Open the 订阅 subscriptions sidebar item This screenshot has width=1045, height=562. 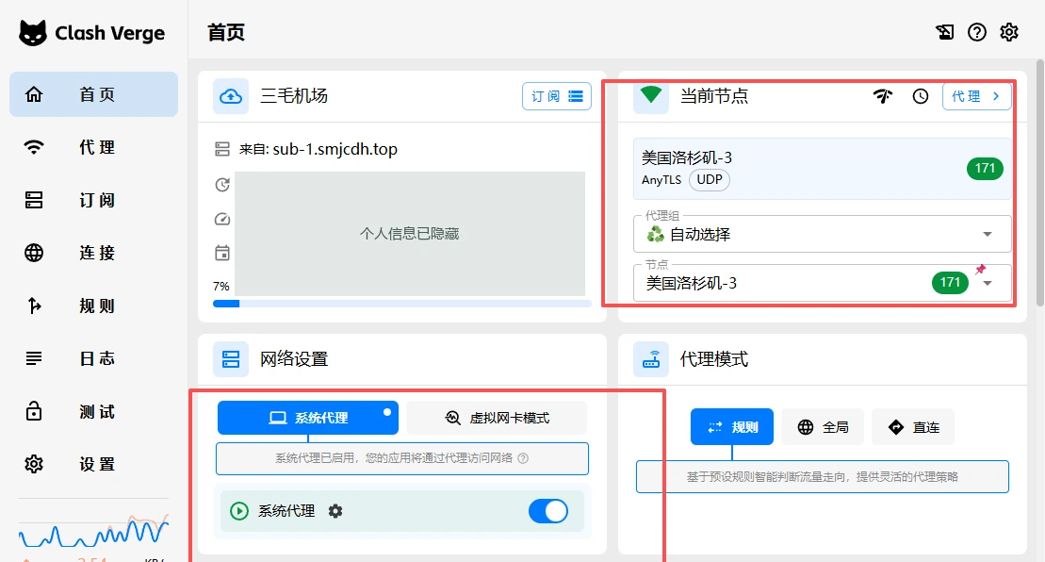93,200
